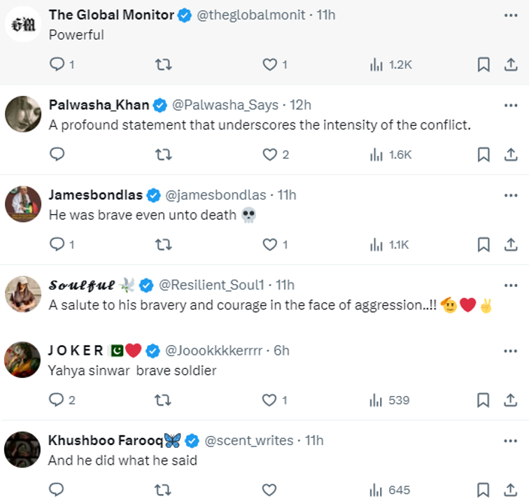View analytics on JOKER's tweet
529x501 pixels.
390,400
